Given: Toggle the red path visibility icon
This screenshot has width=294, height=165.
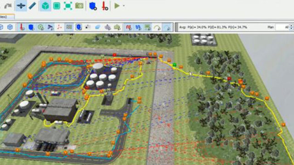Looking at the screenshot, I should [x=129, y=27].
